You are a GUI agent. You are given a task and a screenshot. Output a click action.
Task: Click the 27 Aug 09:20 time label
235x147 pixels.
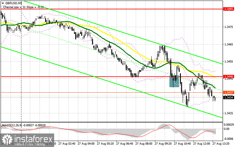point(163,144)
